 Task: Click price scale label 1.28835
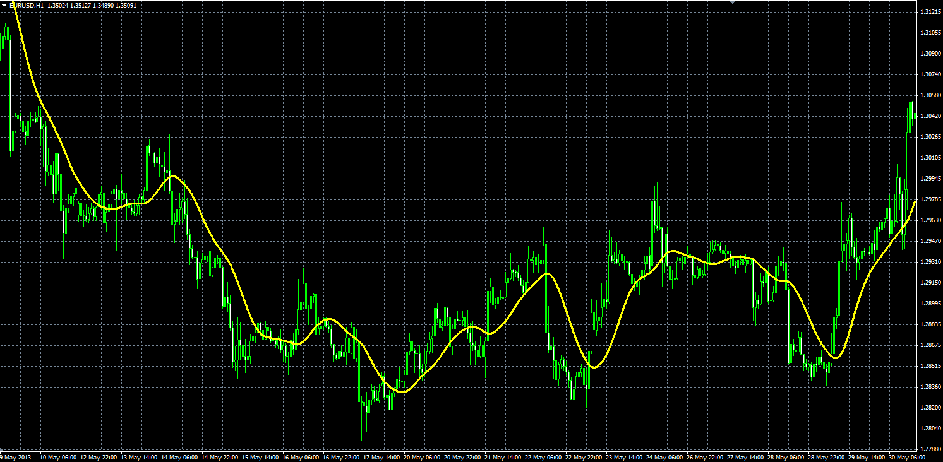coord(930,324)
